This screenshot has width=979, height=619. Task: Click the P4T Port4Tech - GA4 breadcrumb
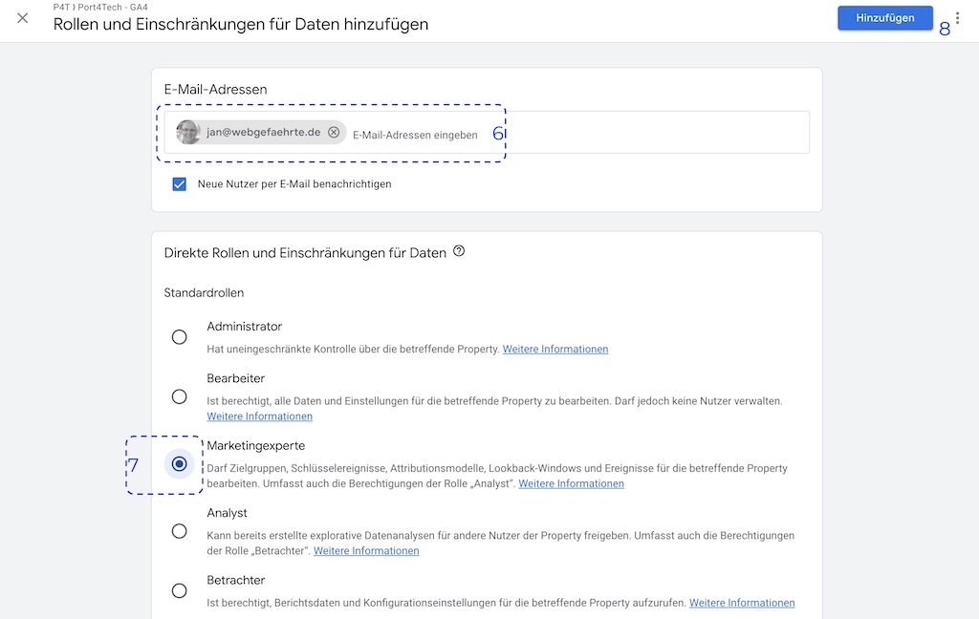coord(100,7)
